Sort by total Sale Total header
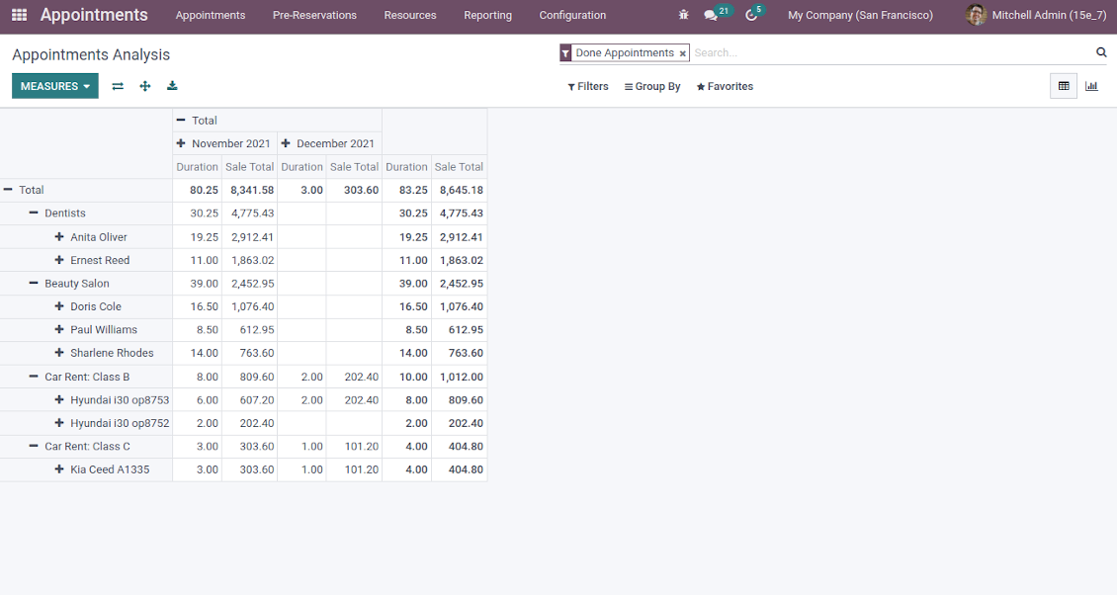 [459, 167]
